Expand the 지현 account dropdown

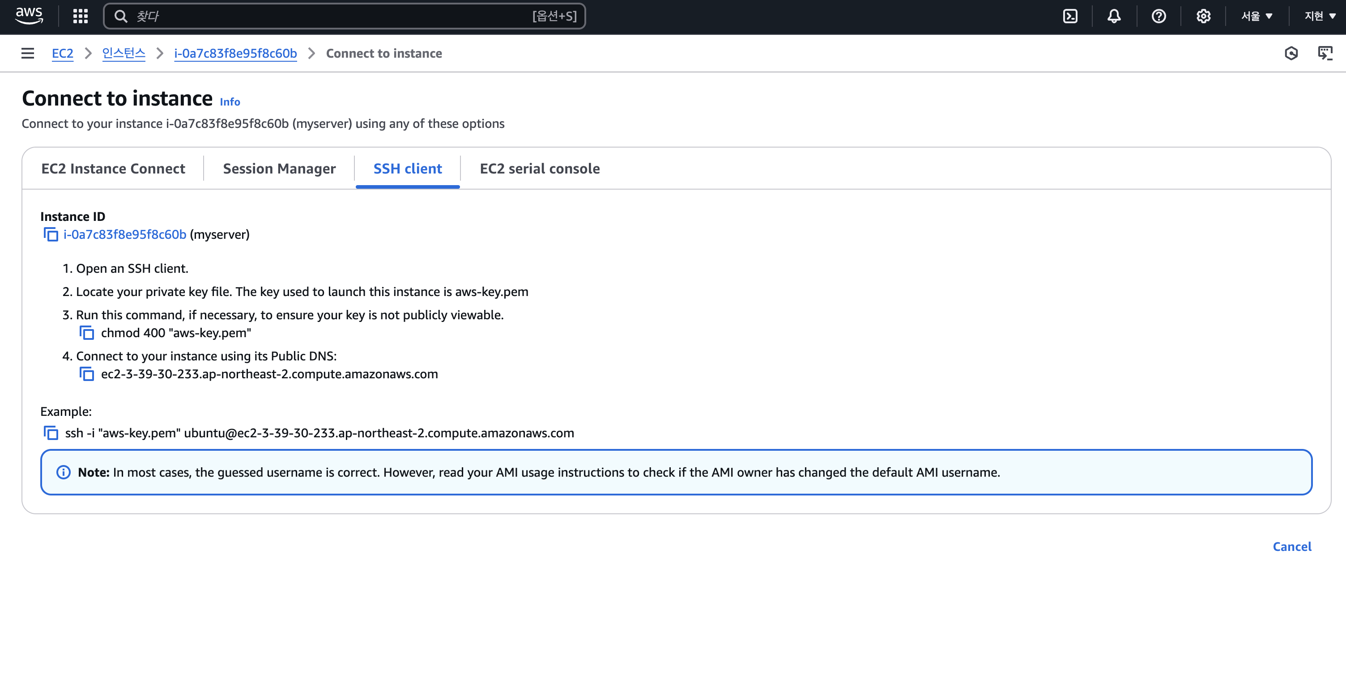point(1320,16)
